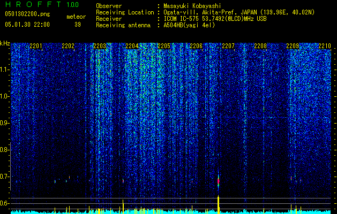Click the date stamp 05.01.30 22:00
Image resolution: width=337 pixels, height=214 pixels.
(27, 25)
